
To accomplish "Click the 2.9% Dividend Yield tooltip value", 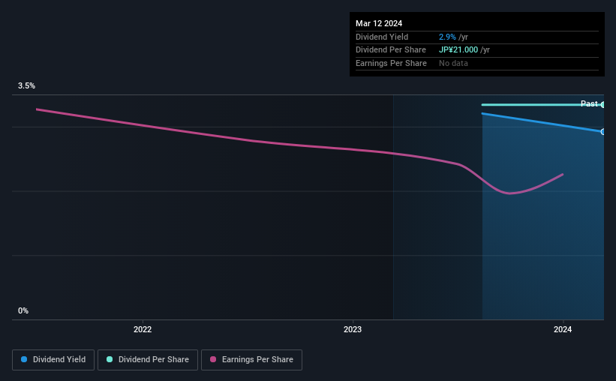I will [448, 37].
